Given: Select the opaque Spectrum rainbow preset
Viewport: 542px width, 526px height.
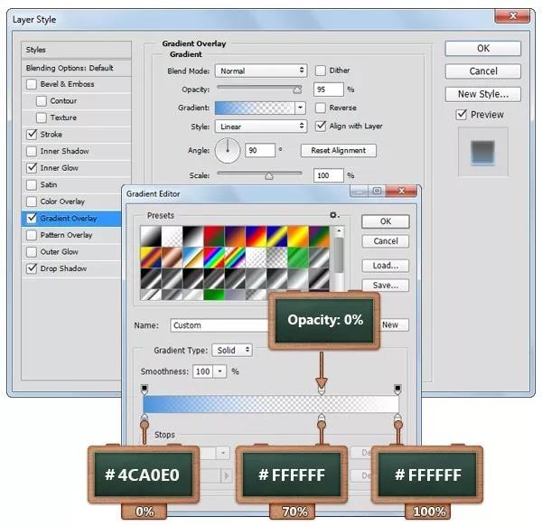Looking at the screenshot, I should pyautogui.click(x=214, y=258).
